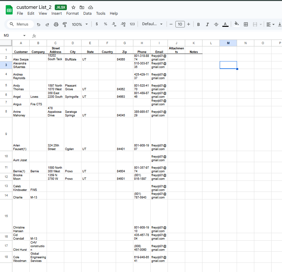Open the cell borders tool
The width and height of the screenshot is (282, 272).
click(x=246, y=24)
